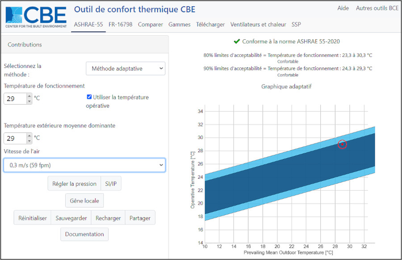Open the Documentation button

[x=84, y=234]
